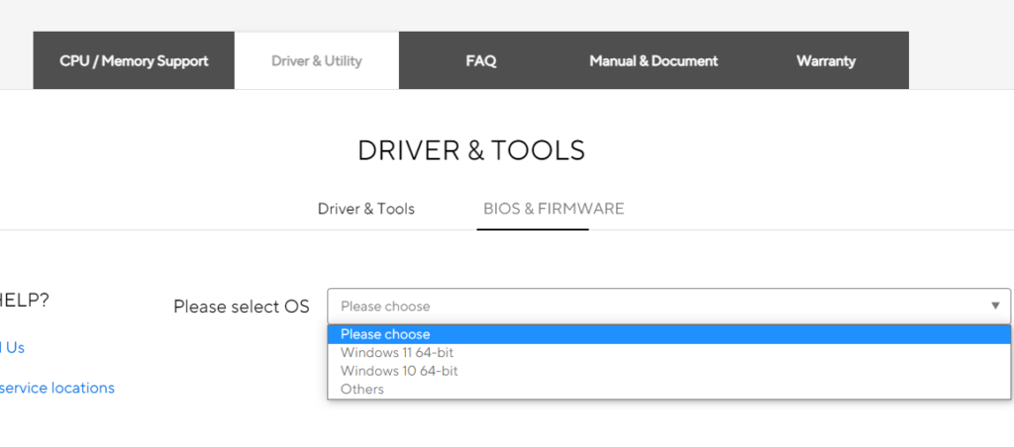Follow the service locations link

(x=56, y=388)
